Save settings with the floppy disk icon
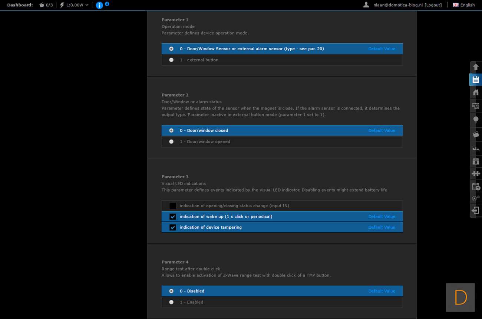Image resolution: width=482 pixels, height=319 pixels. pos(476,80)
